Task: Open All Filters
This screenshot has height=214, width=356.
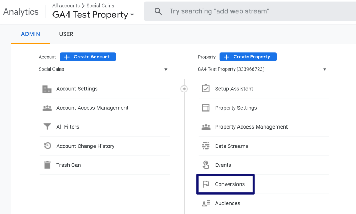Action: pyautogui.click(x=104, y=127)
